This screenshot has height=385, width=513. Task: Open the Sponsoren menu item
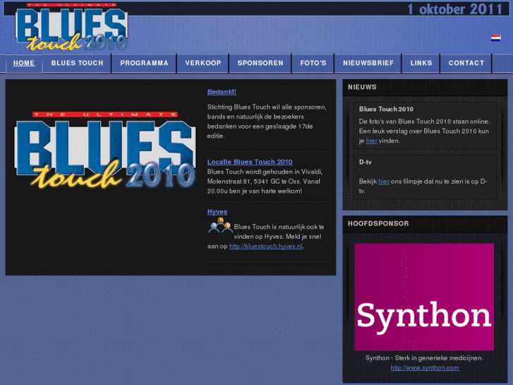tap(260, 63)
